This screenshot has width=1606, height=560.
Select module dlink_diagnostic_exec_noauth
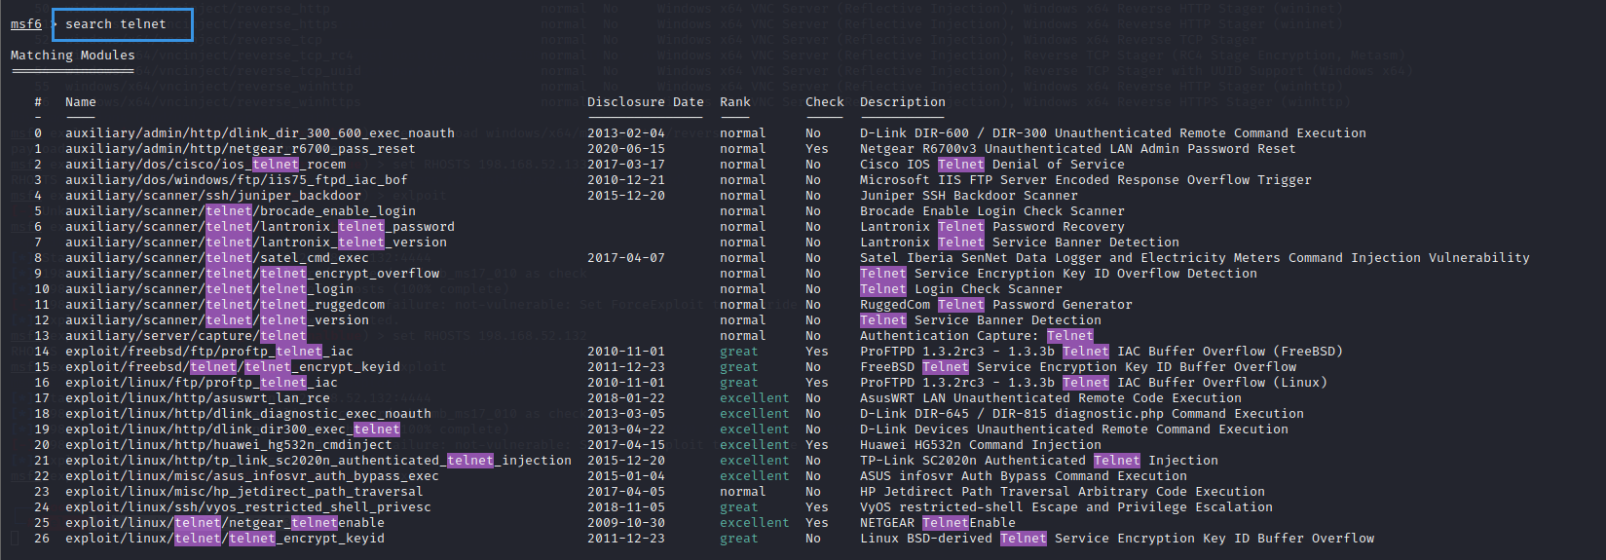point(248,414)
